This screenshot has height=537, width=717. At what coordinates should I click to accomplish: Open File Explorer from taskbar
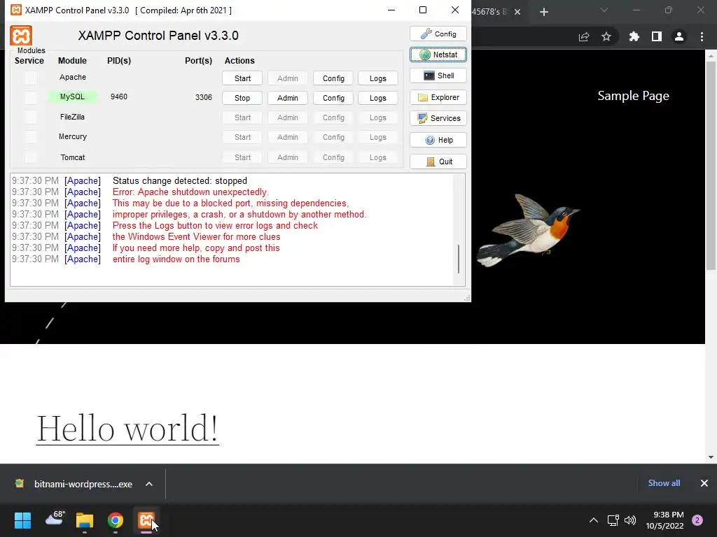pos(85,520)
